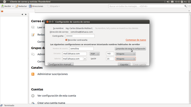Change the incoming POP protocol dropdown

[x=95, y=53]
